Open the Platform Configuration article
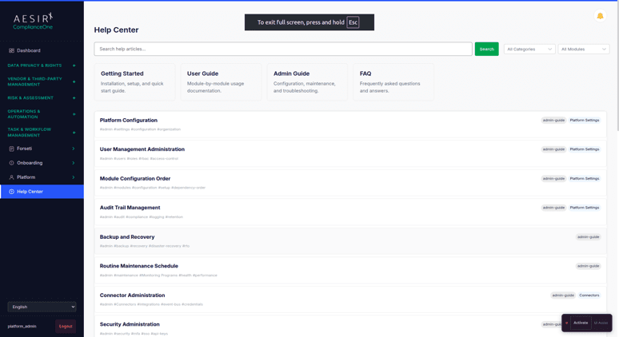The height and width of the screenshot is (337, 619). click(350, 124)
